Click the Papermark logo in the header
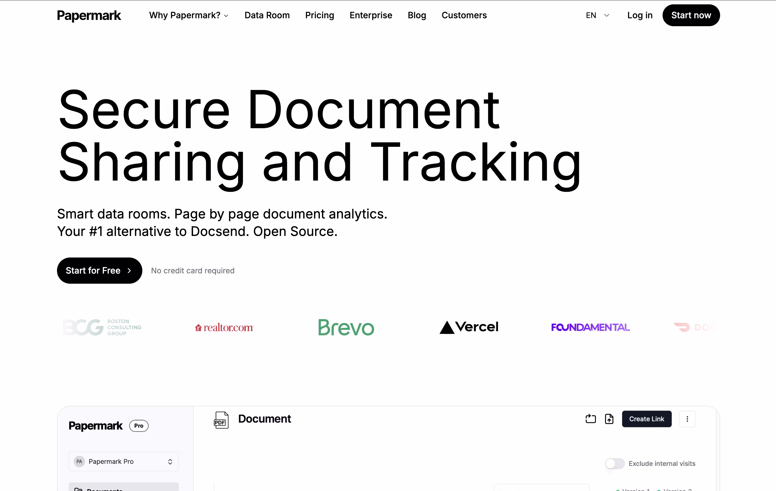This screenshot has height=491, width=776. coord(89,16)
